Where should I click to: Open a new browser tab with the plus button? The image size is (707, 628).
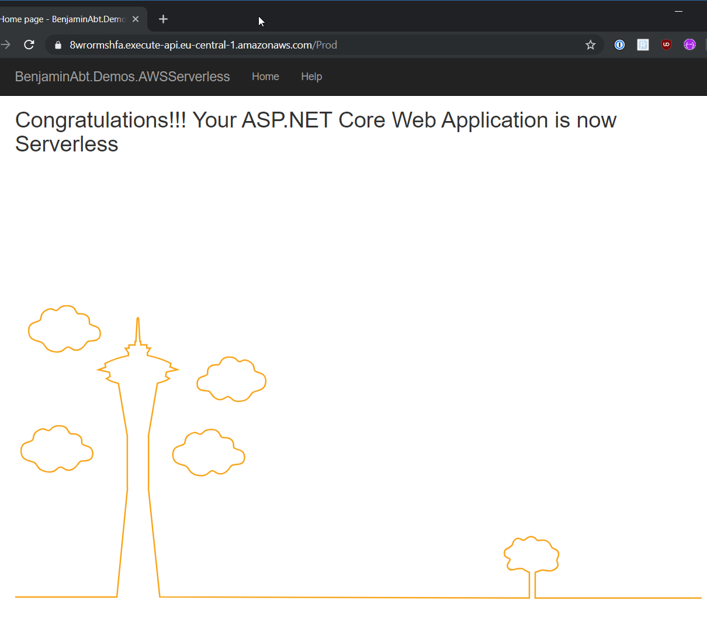(163, 19)
